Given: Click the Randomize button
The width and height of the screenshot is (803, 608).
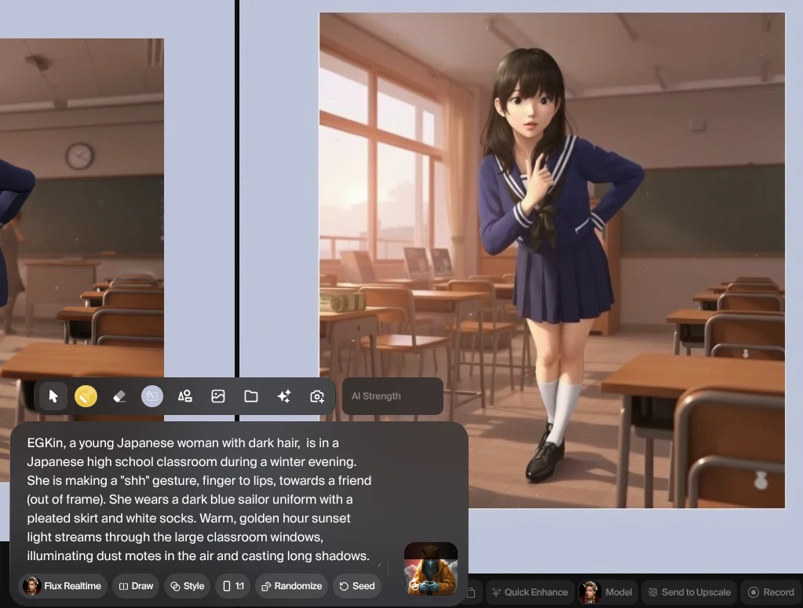Looking at the screenshot, I should 291,586.
